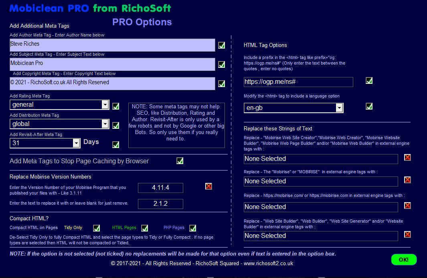The image size is (427, 278).
Task: Open the language dropdown showing en-gb
Action: [339, 108]
